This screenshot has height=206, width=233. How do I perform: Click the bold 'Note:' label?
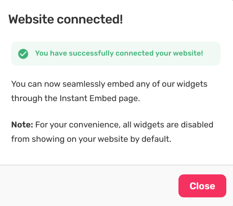pyautogui.click(x=22, y=125)
